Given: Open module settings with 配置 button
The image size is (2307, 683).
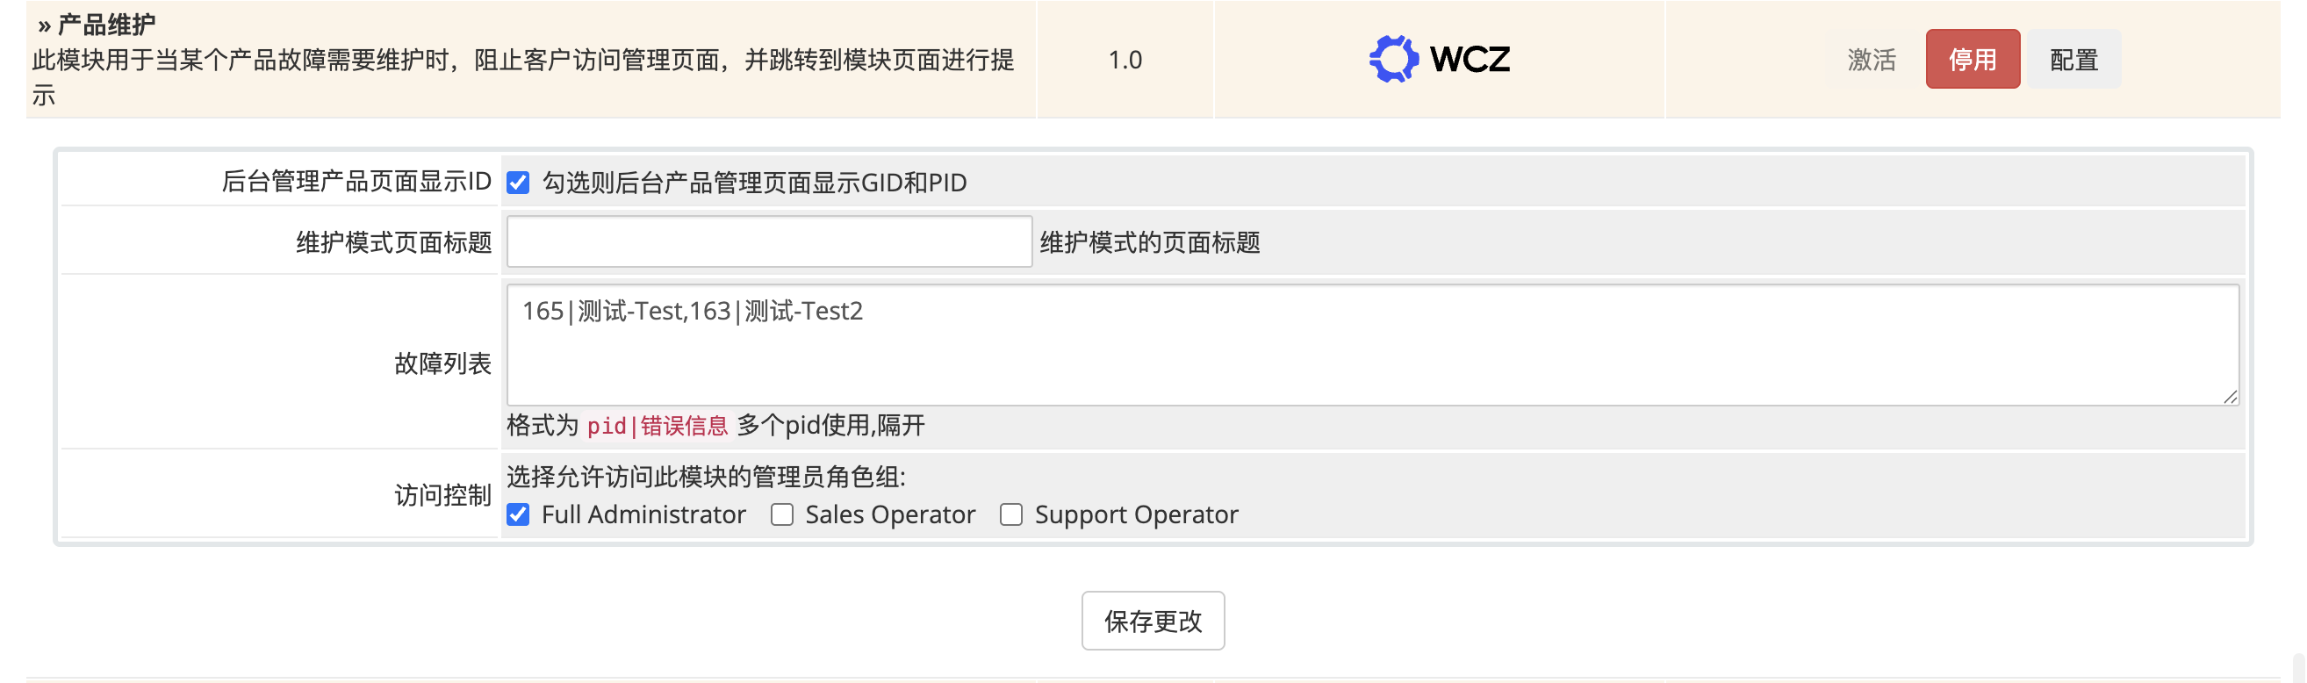Looking at the screenshot, I should tap(2073, 59).
